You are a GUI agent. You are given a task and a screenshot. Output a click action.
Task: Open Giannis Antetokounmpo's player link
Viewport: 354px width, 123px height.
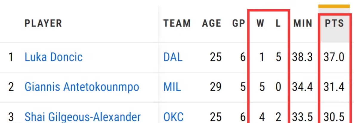(x=82, y=87)
